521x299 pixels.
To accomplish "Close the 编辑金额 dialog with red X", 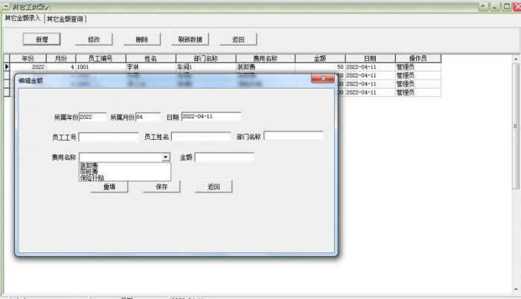I will point(322,78).
